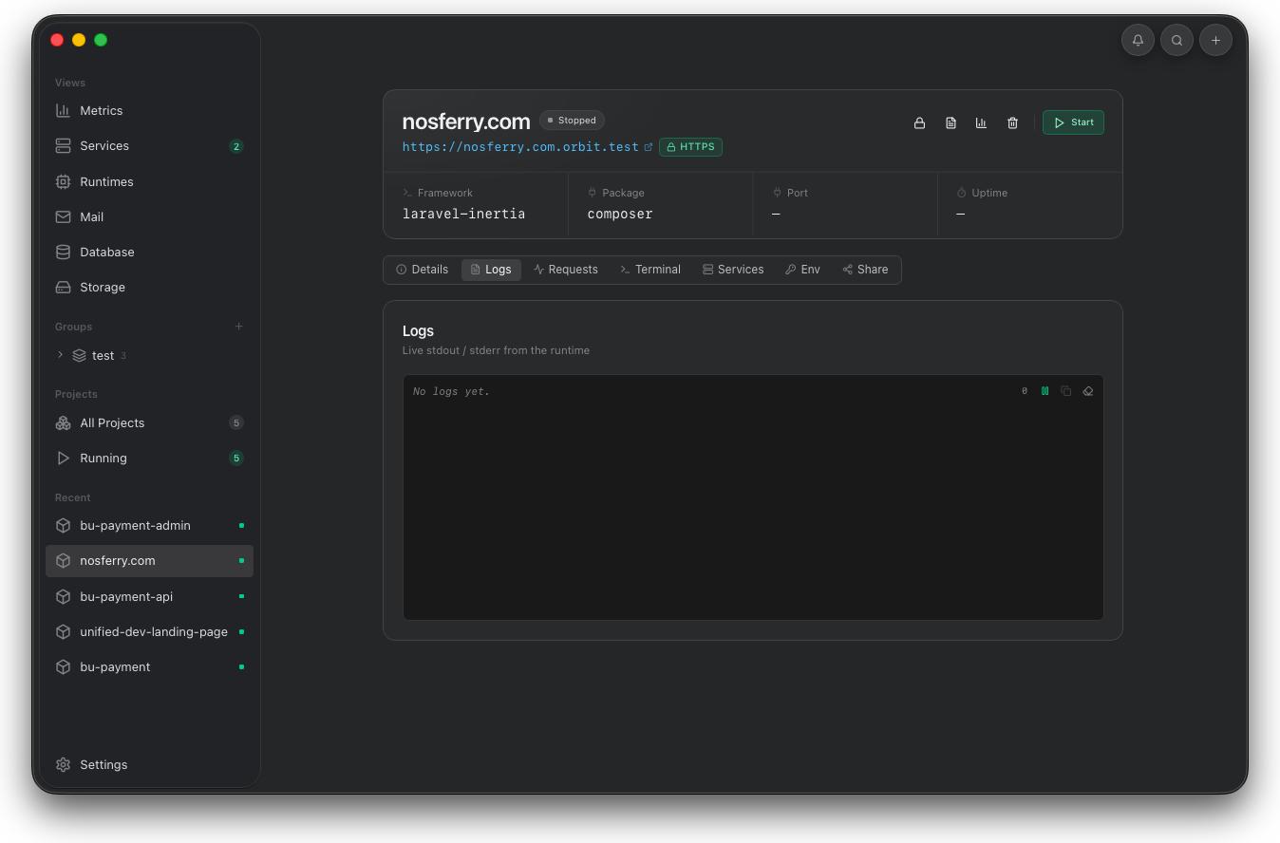Select the Logs tab
The width and height of the screenshot is (1280, 843).
tap(491, 270)
